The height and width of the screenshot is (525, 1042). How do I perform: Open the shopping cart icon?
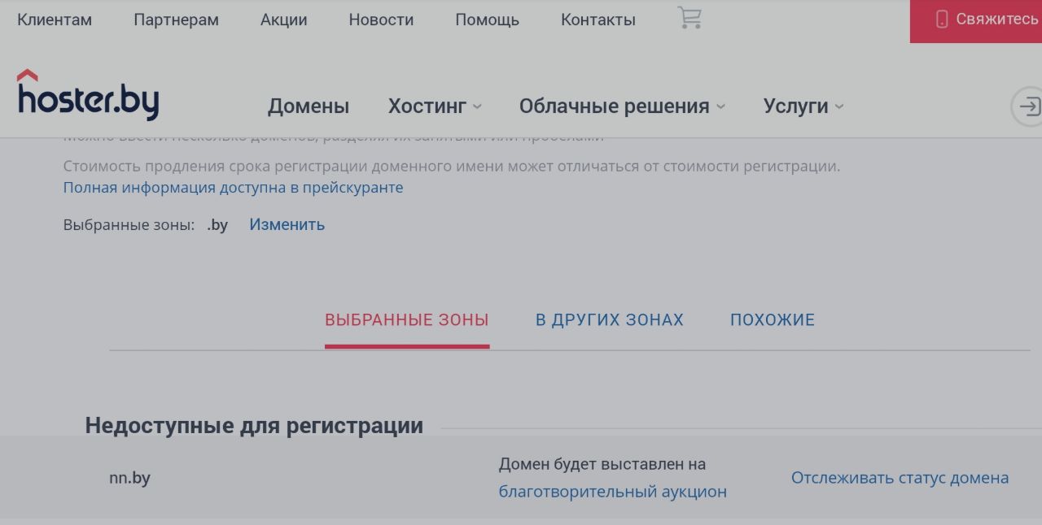[x=690, y=18]
